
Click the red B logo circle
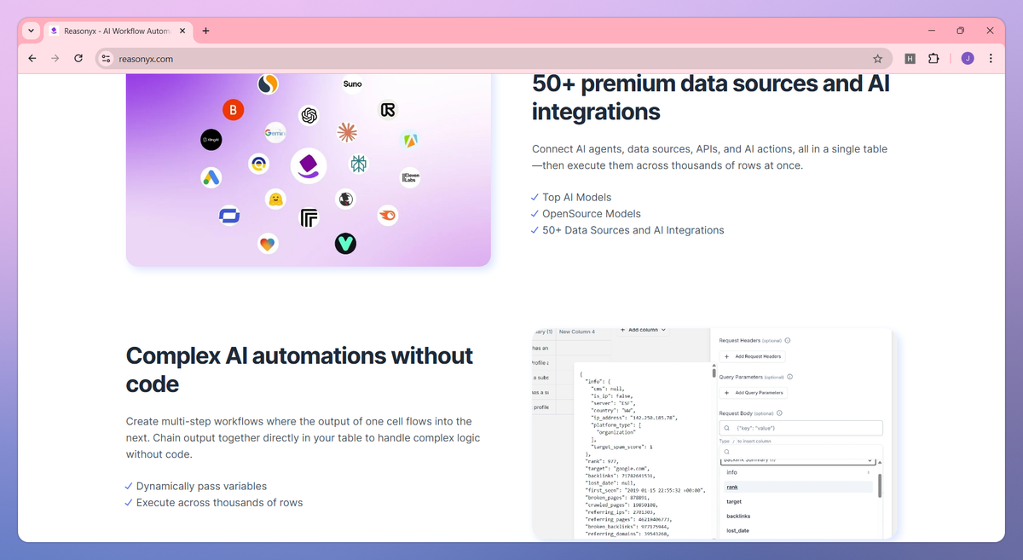pos(233,110)
